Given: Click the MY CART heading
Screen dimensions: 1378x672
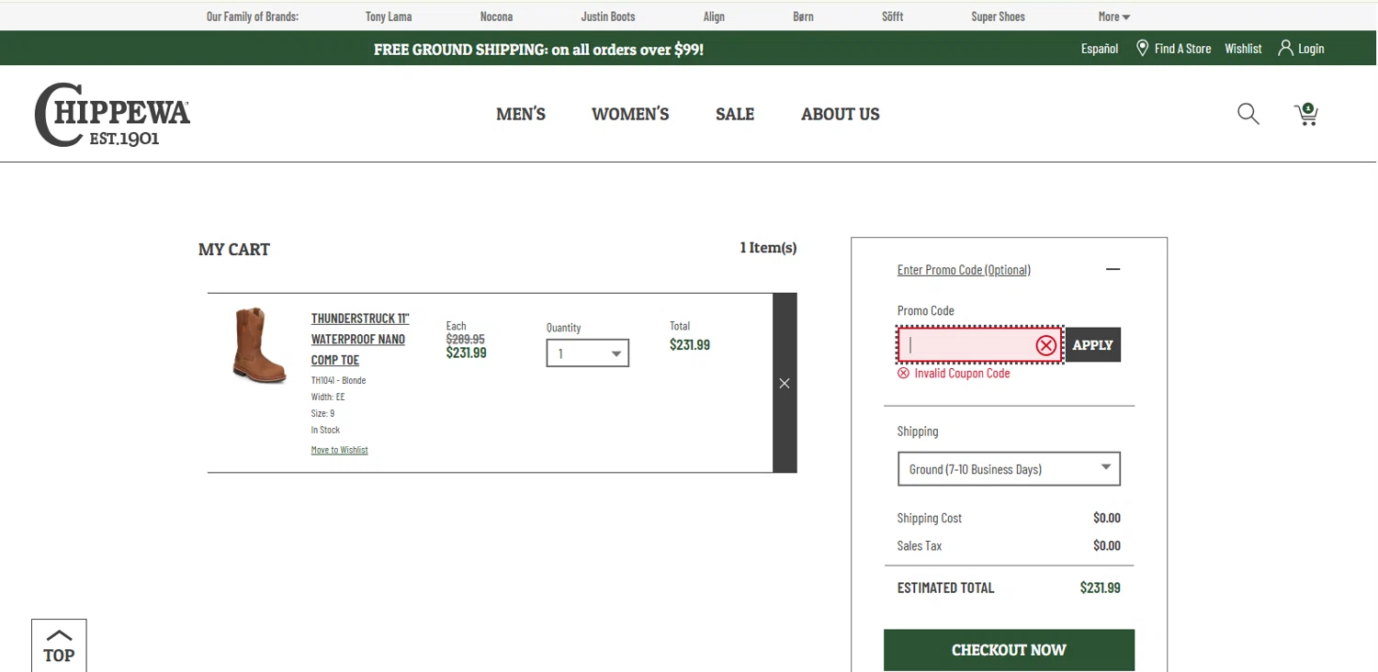Looking at the screenshot, I should pos(234,250).
